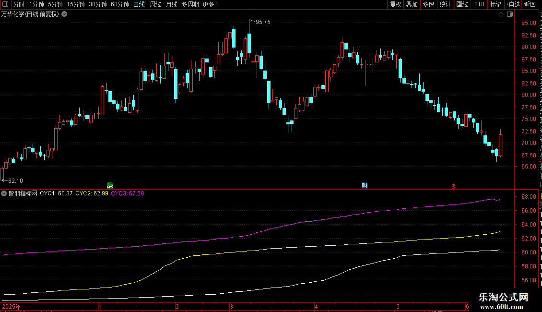This screenshot has width=542, height=312.
Task: Click month 3 on time axis
Action: [231, 306]
